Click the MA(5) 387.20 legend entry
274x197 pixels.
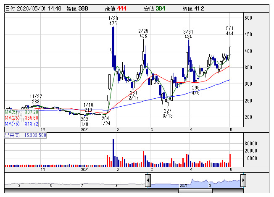pos(21,112)
